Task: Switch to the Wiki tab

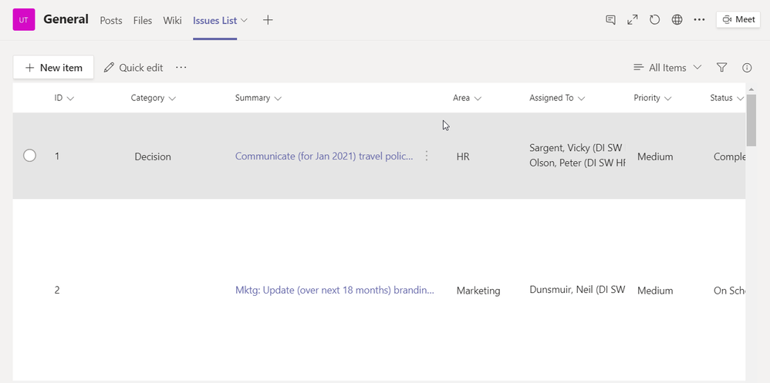Action: point(172,21)
